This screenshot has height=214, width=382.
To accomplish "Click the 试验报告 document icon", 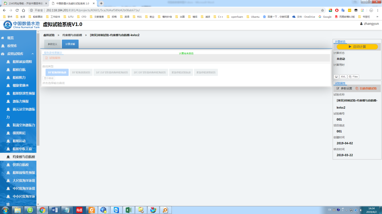I will [x=47, y=58].
